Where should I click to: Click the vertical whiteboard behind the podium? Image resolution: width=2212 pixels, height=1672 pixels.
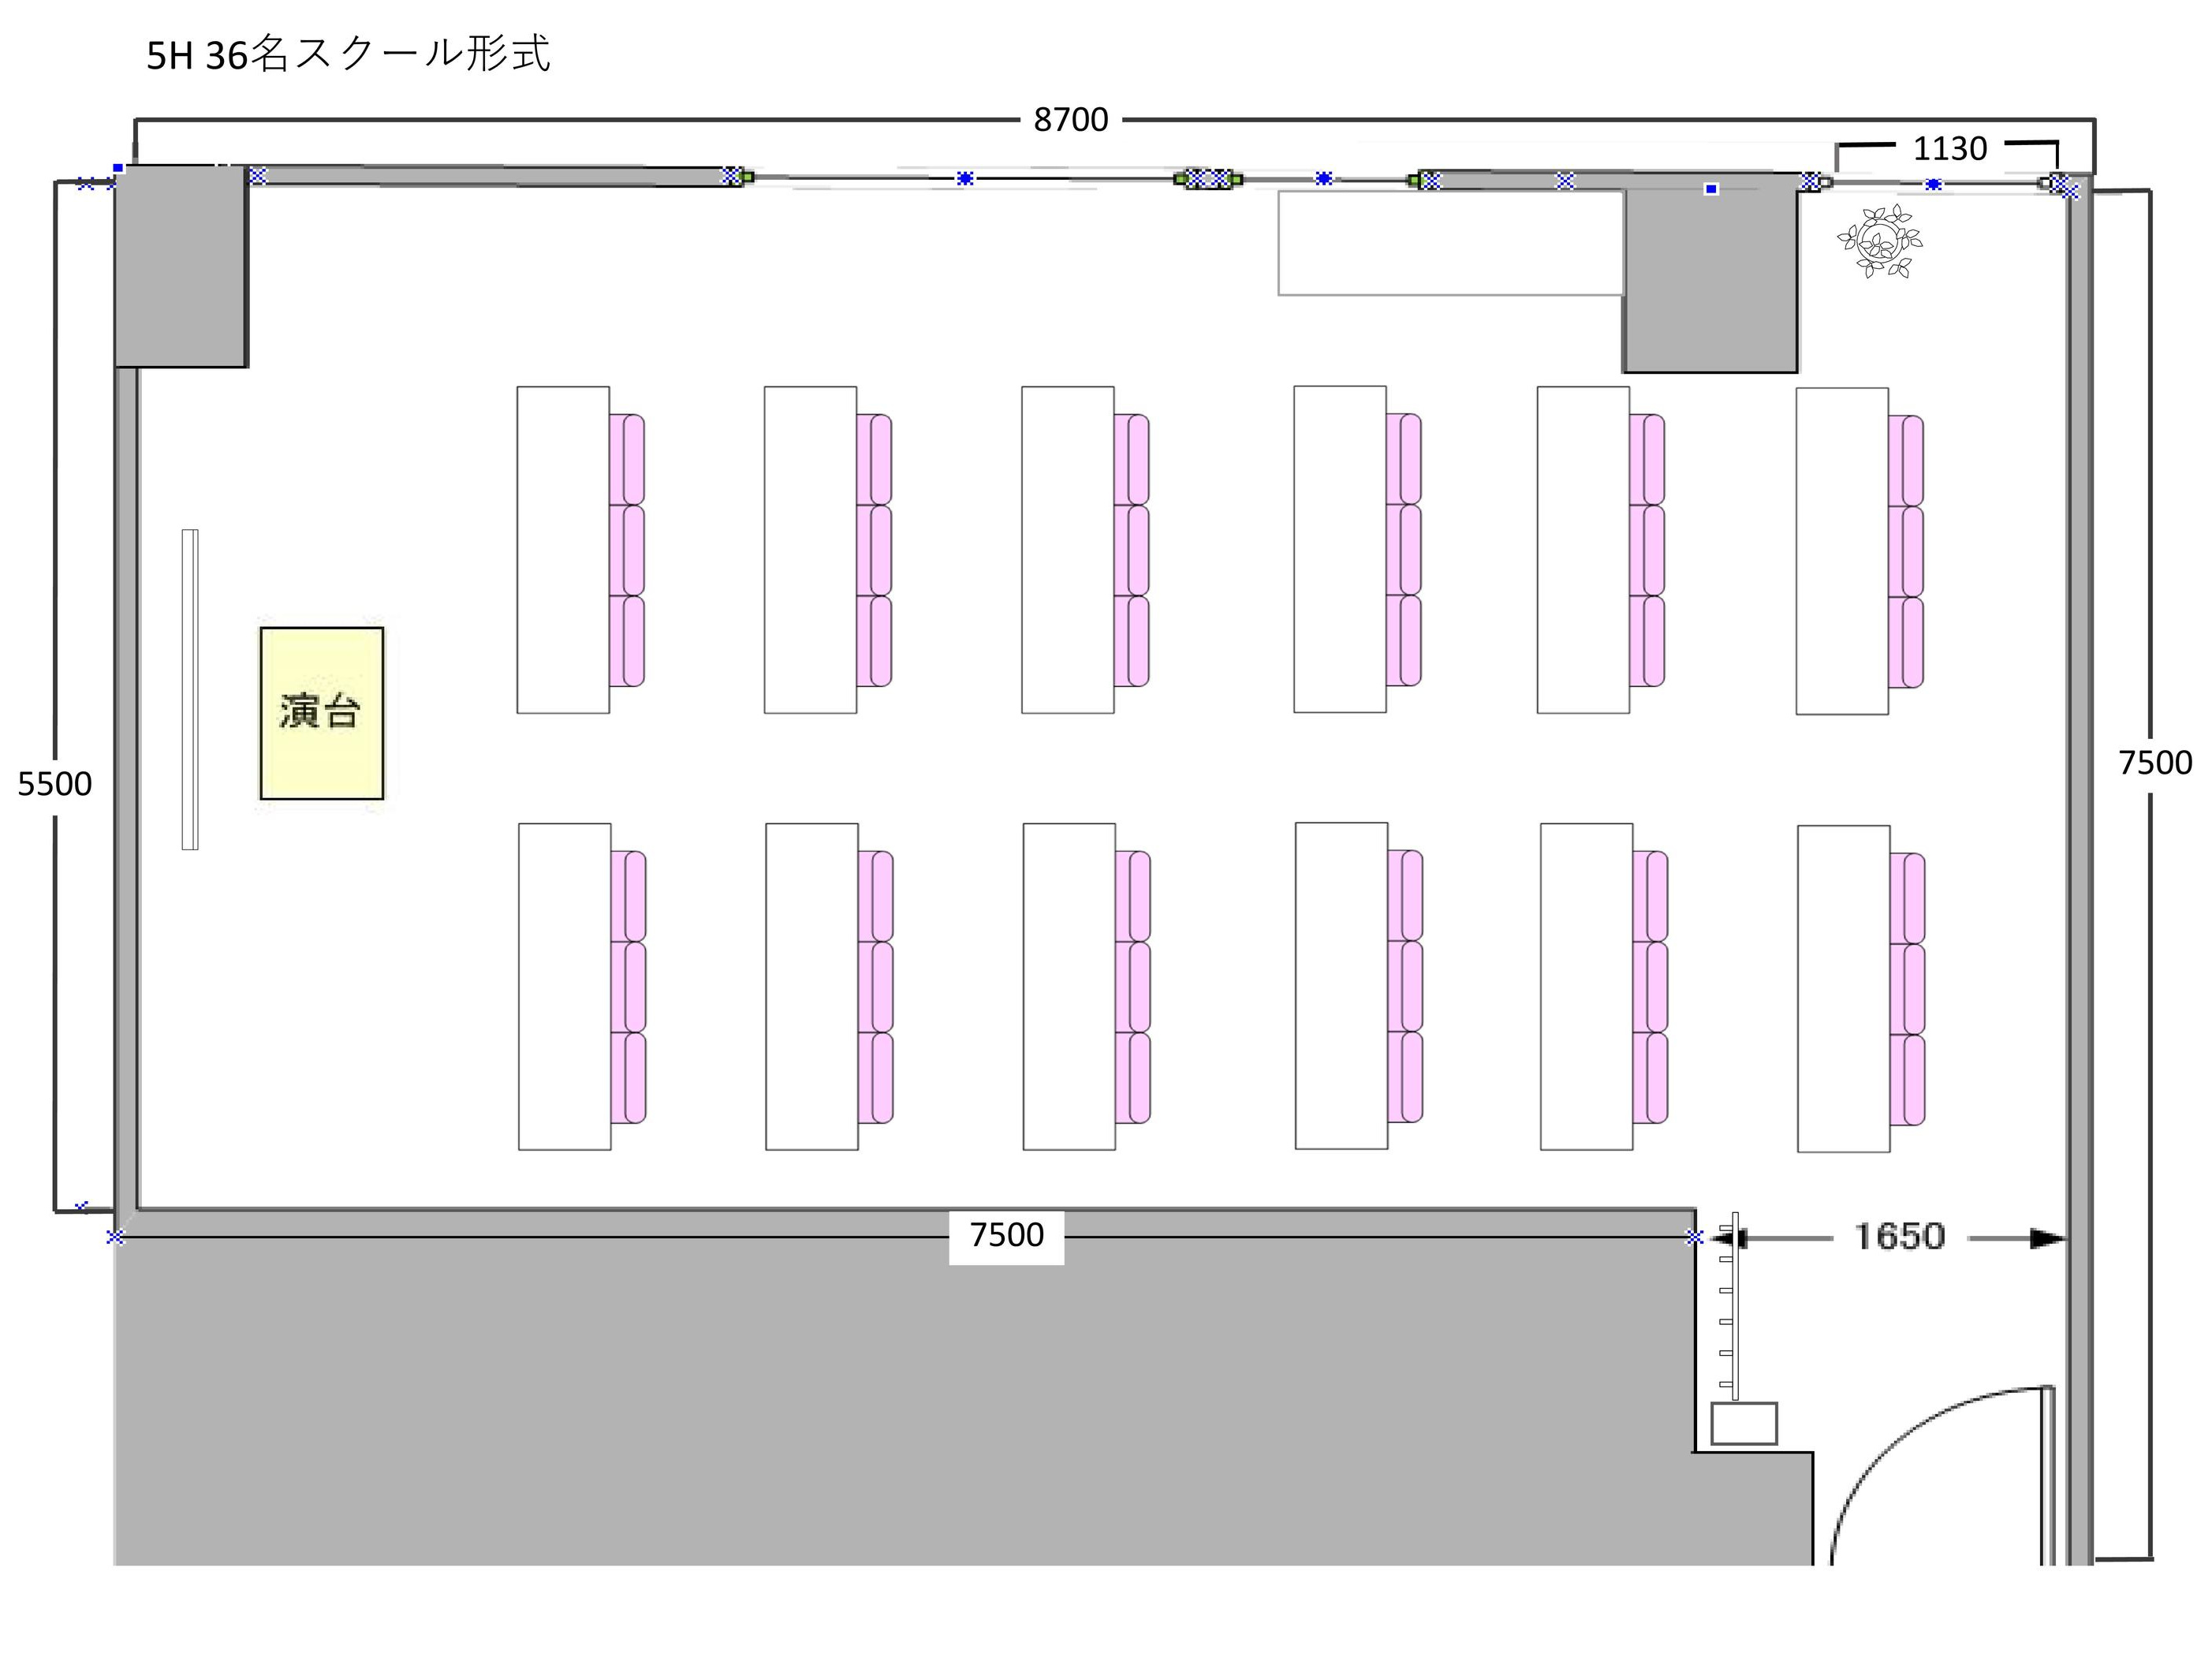(190, 689)
